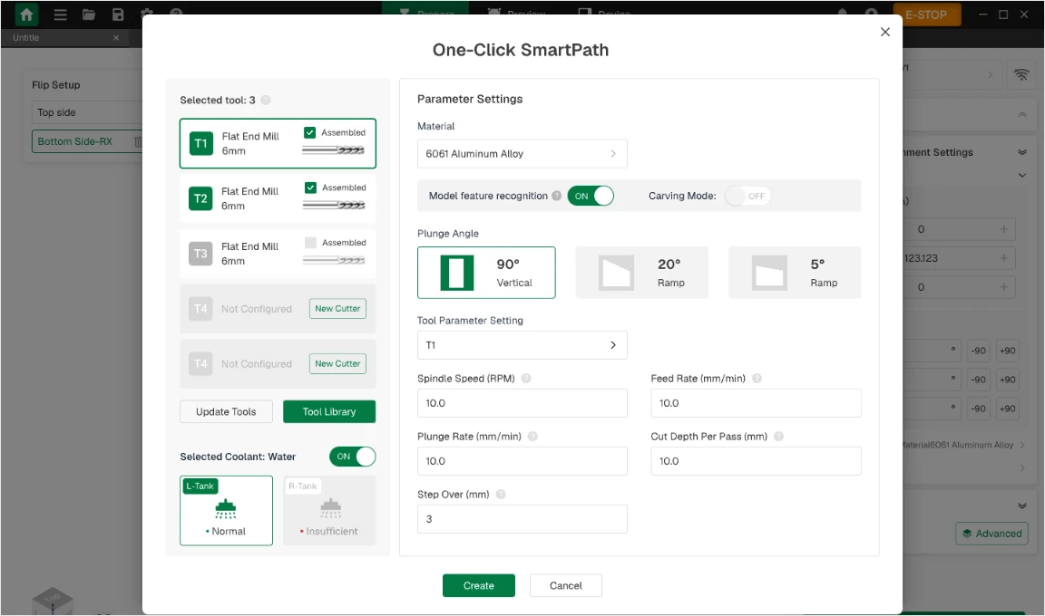1045x616 pixels.
Task: Click the Wi-Fi connection icon in main window
Action: click(1021, 74)
